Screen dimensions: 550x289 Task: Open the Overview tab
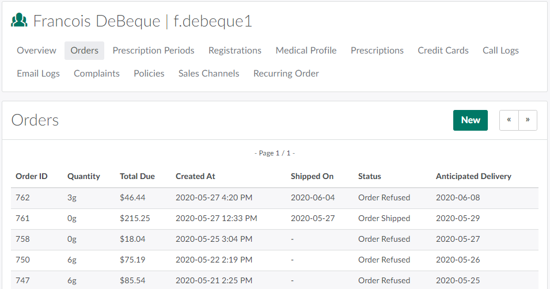pos(36,51)
